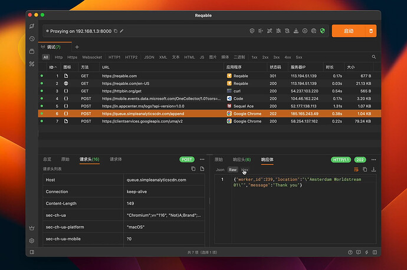Copy response body icon
The width and height of the screenshot is (407, 270).
click(x=365, y=169)
